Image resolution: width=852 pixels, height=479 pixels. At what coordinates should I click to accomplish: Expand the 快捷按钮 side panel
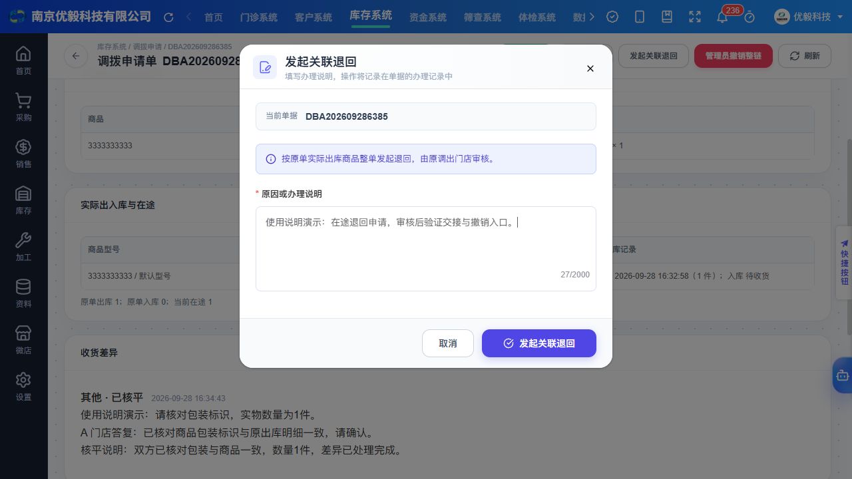[844, 263]
